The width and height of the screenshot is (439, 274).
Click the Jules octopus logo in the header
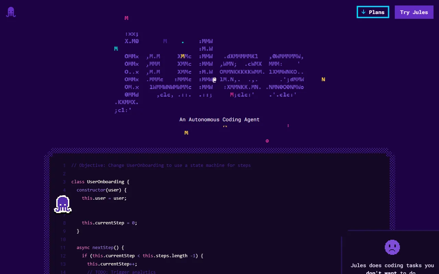(11, 12)
